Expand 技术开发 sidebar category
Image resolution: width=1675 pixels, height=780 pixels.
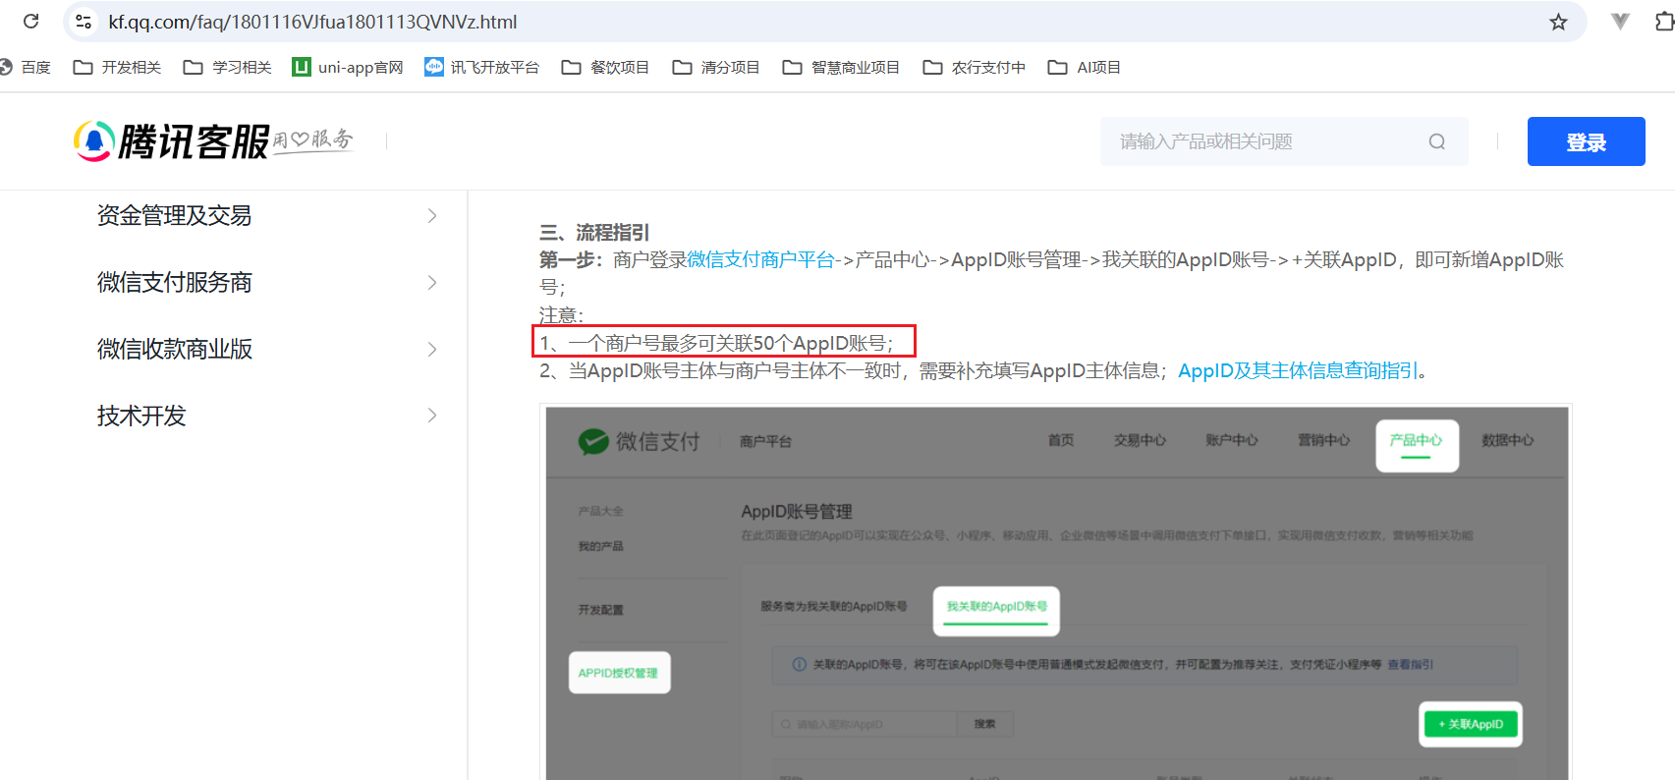click(x=267, y=416)
